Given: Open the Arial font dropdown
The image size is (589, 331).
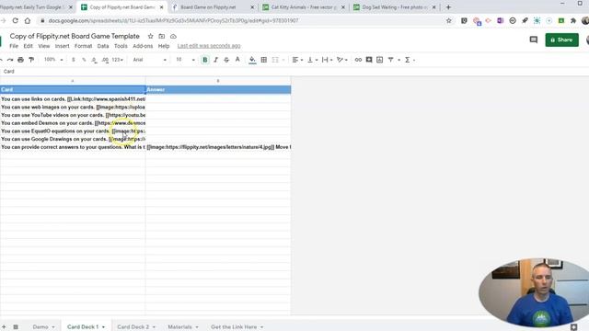Looking at the screenshot, I should point(149,60).
